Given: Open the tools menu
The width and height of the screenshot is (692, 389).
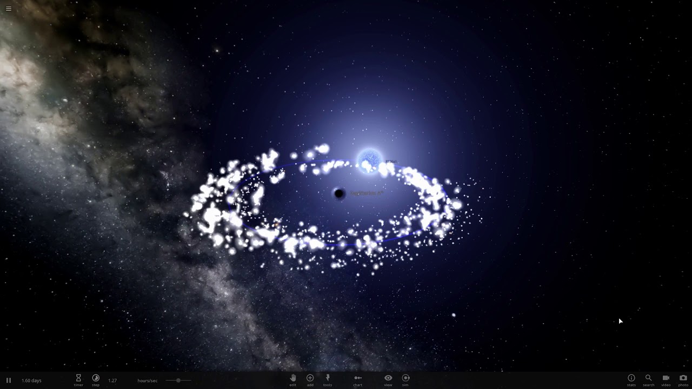Looking at the screenshot, I should point(327,380).
